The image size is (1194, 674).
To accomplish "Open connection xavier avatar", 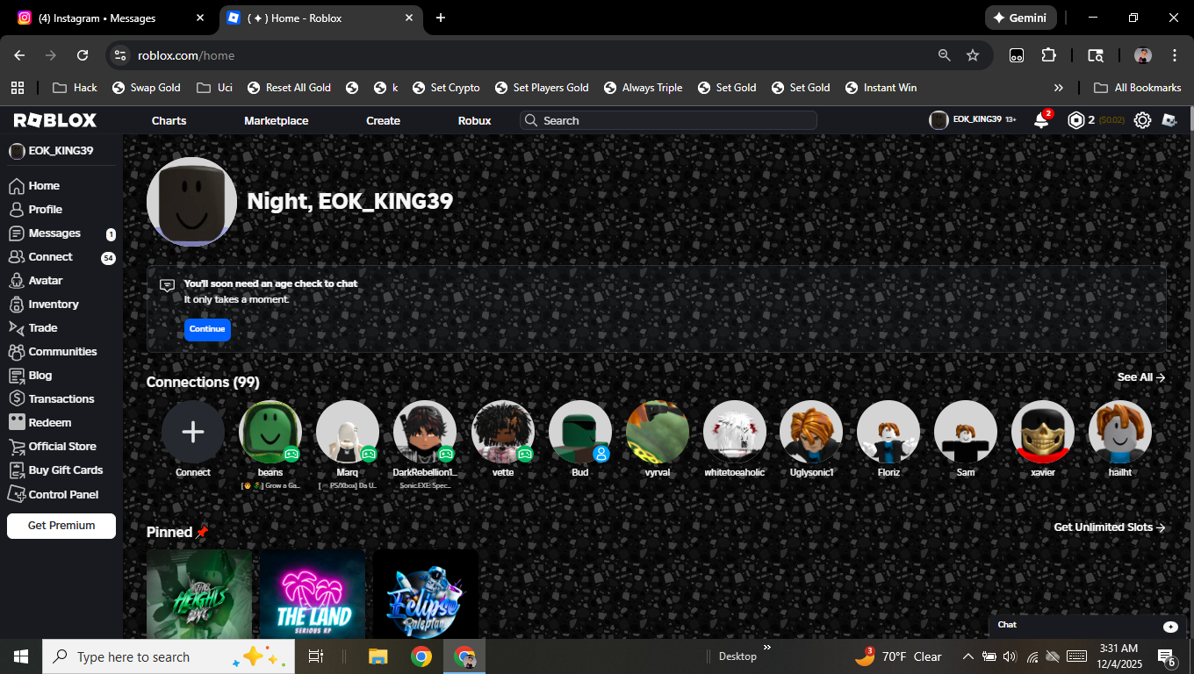I will tap(1043, 432).
